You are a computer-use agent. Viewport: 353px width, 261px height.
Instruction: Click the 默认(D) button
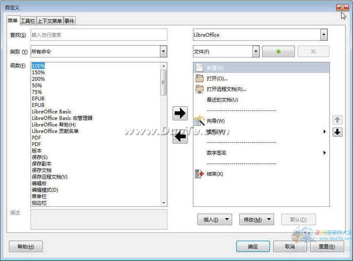[x=299, y=219]
